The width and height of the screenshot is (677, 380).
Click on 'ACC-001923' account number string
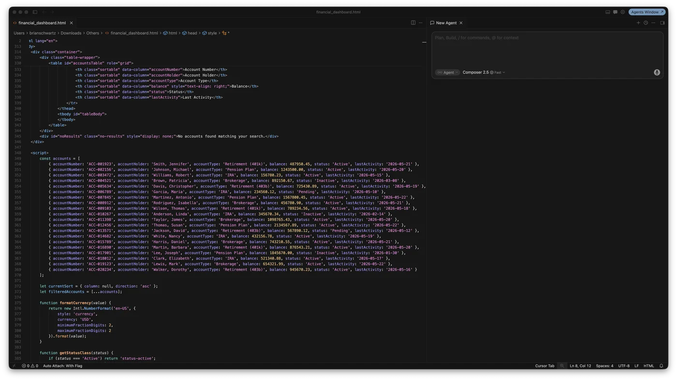[100, 164]
